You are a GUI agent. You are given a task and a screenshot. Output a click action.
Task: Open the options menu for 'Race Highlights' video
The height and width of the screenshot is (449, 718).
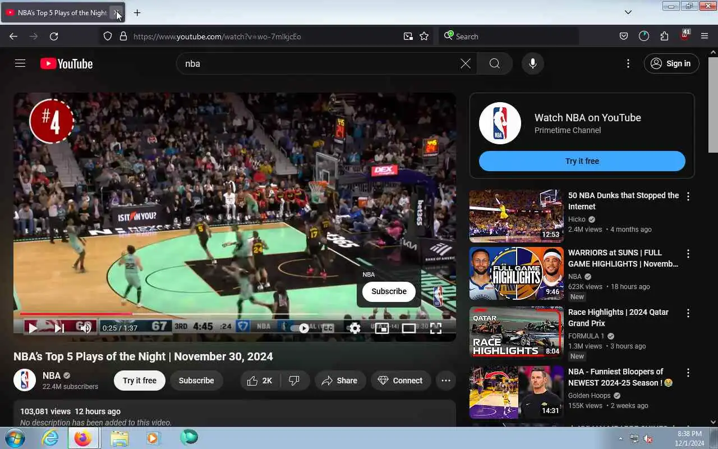click(688, 313)
